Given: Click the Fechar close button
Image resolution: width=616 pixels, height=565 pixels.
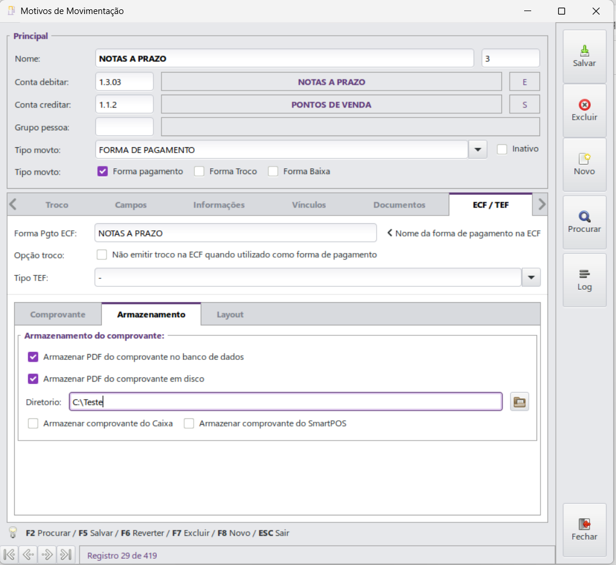Looking at the screenshot, I should [584, 530].
